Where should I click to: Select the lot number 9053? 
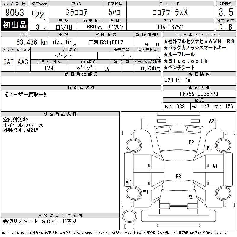[15, 13]
